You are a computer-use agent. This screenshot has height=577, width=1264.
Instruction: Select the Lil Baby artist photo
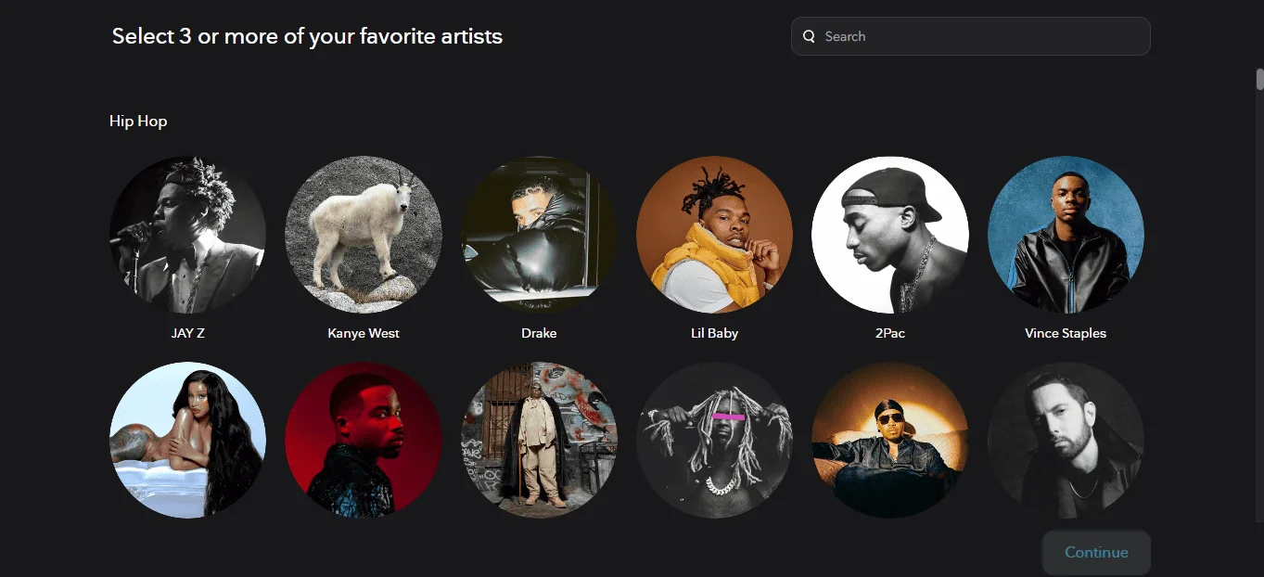click(714, 234)
